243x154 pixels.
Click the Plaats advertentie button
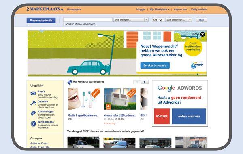coord(41,21)
